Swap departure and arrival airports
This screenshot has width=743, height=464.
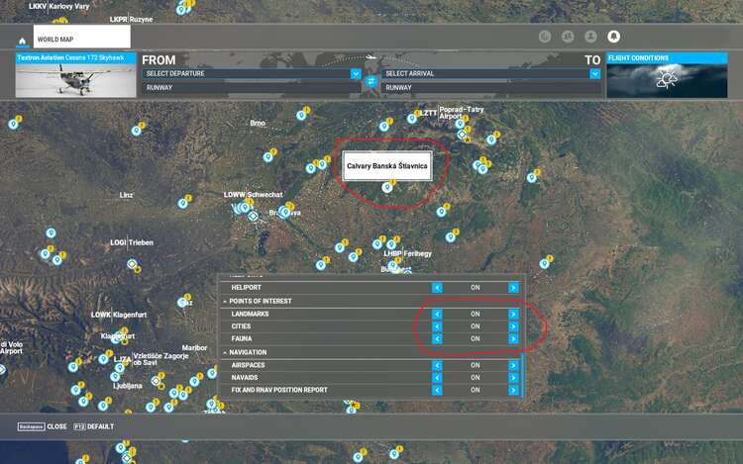(371, 81)
